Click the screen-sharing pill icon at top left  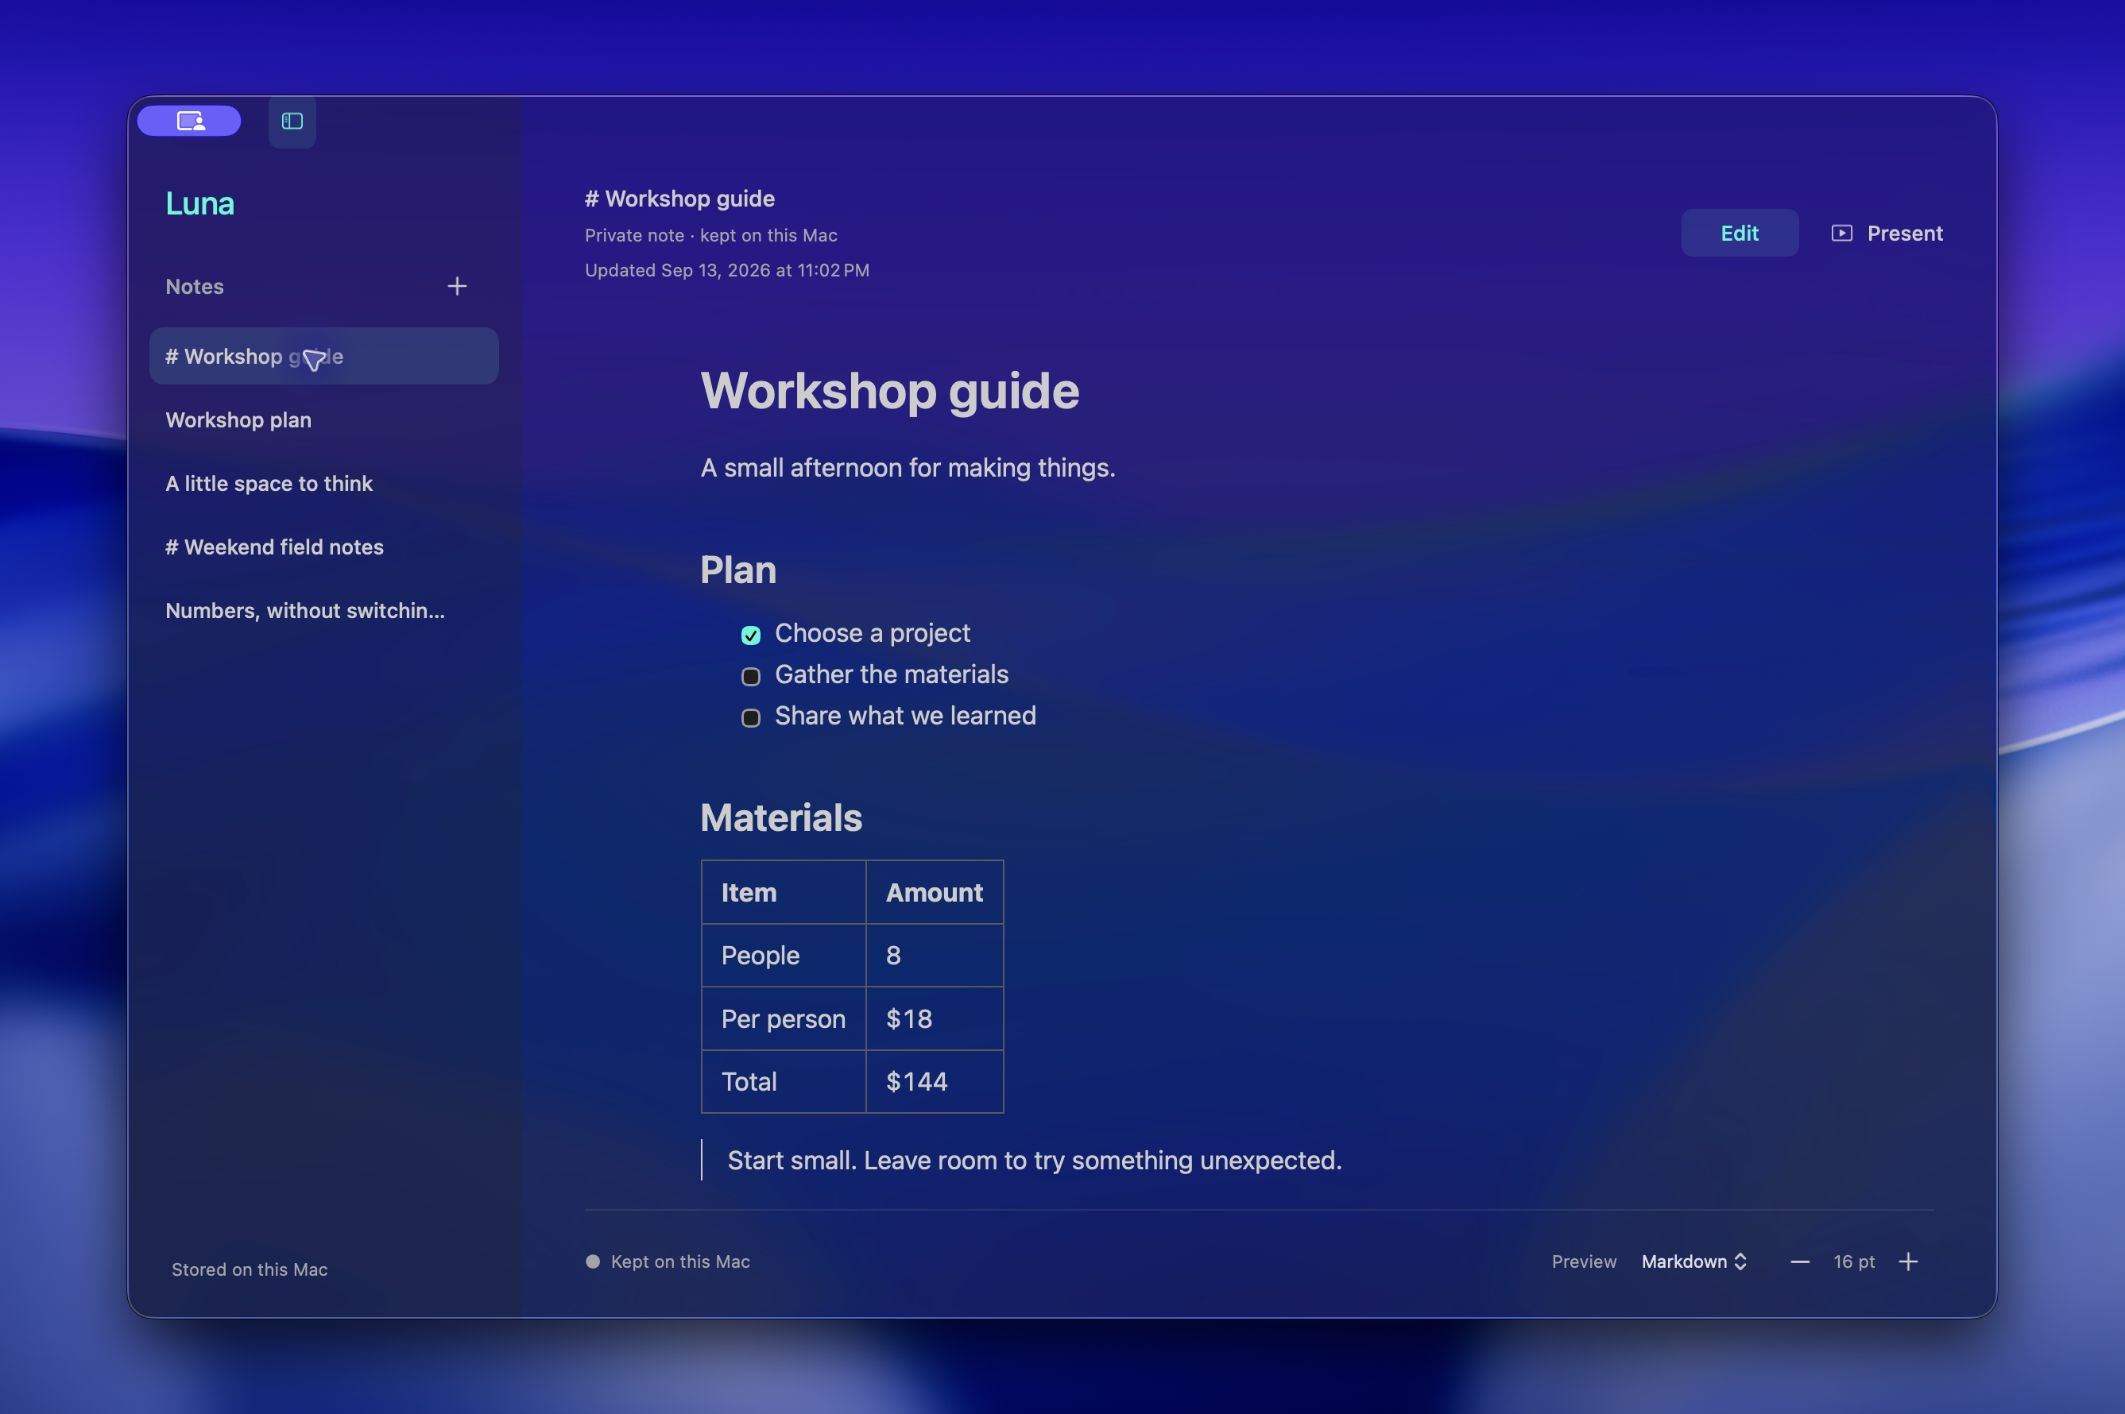click(x=189, y=121)
